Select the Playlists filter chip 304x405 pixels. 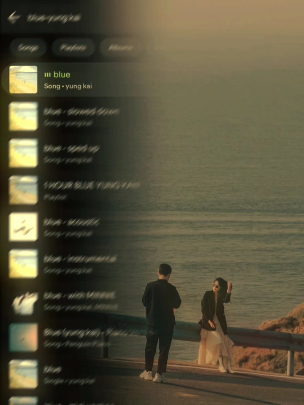(73, 48)
